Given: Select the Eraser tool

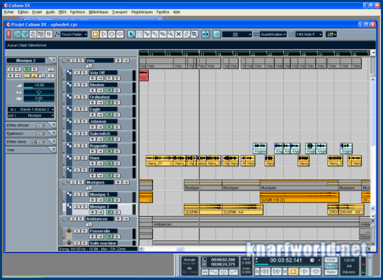Looking at the screenshot, I should click(x=163, y=34).
